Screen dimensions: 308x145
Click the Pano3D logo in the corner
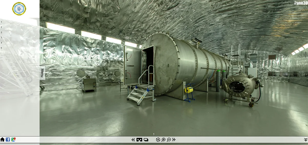coord(301,3)
